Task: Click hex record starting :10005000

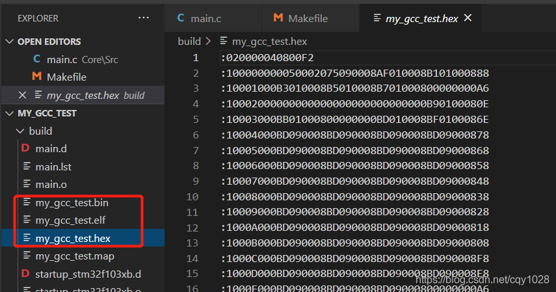Action: coord(354,150)
